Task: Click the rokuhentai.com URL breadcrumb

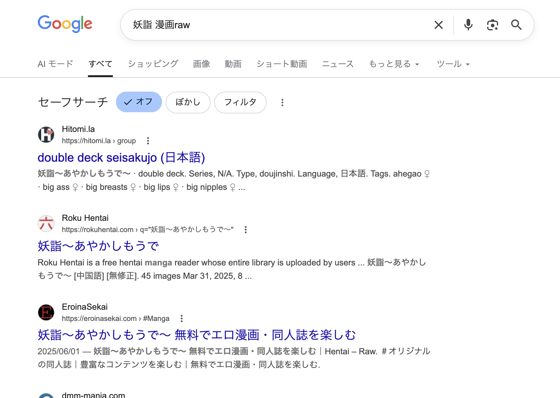Action: pos(148,230)
